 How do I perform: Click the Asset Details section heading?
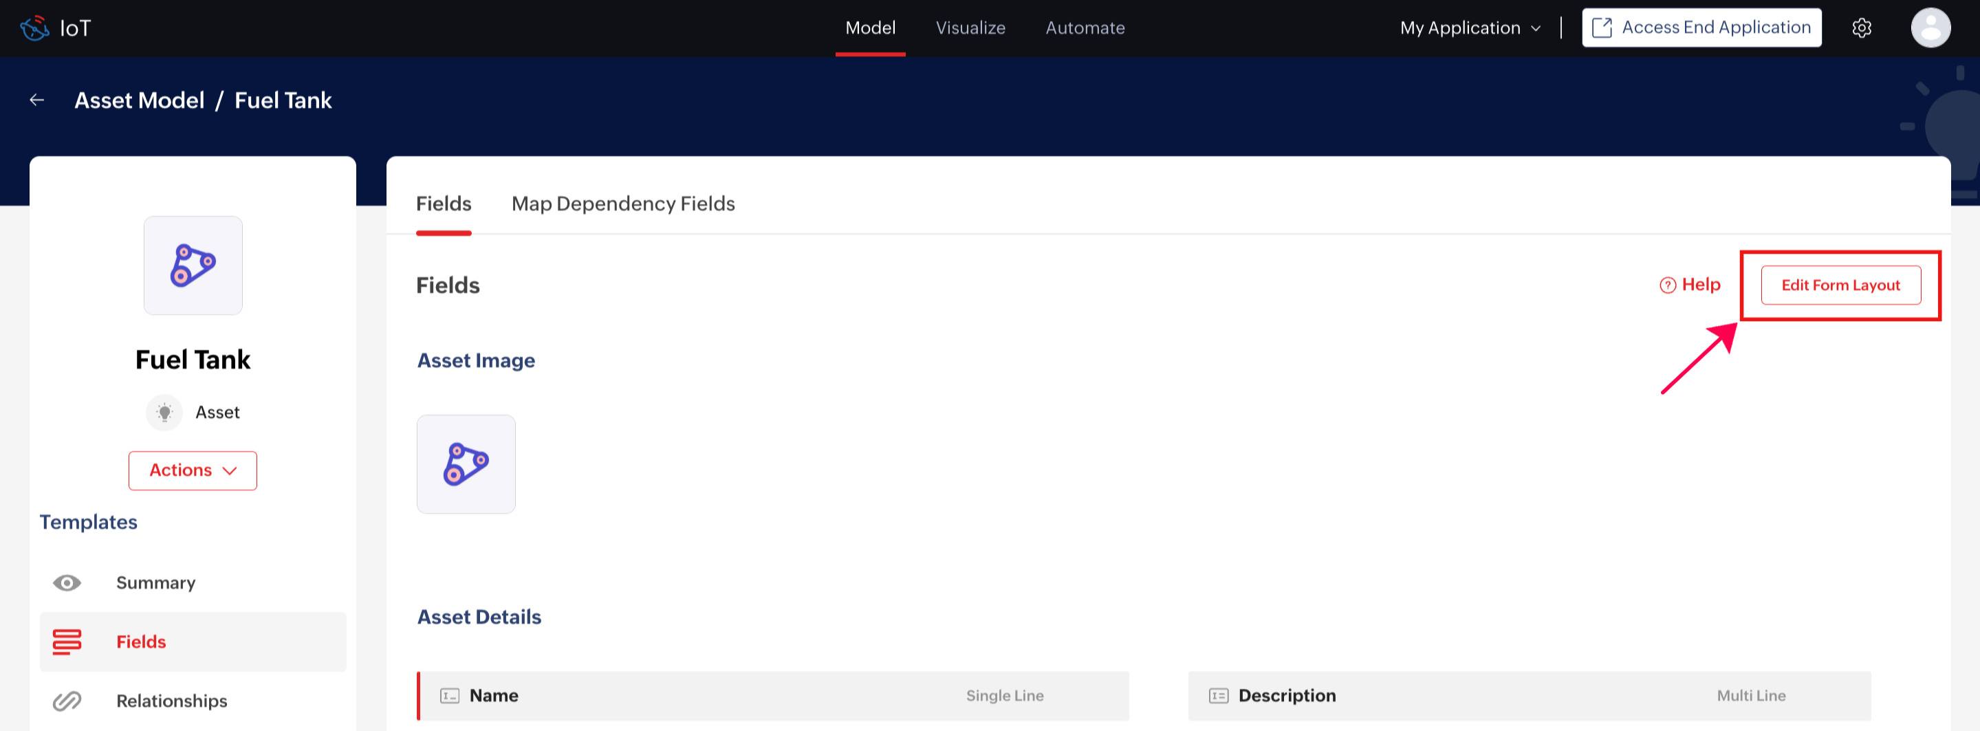(x=479, y=618)
